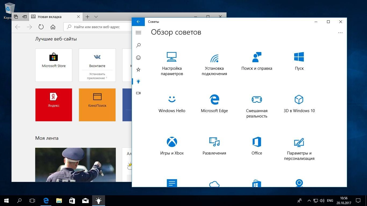Click the Home button in Edge

53,27
